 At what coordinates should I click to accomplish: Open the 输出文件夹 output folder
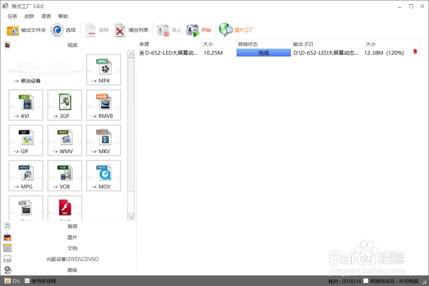click(x=26, y=30)
